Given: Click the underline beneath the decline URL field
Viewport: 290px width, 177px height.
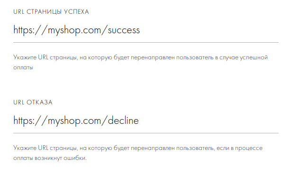Looking at the screenshot, I should click(x=146, y=133).
